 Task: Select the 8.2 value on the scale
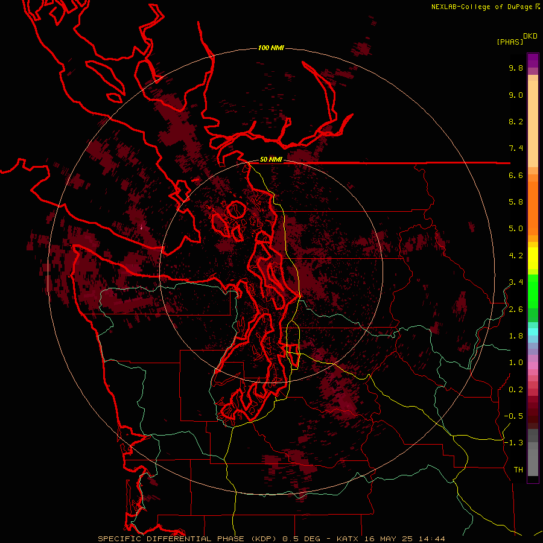click(x=516, y=121)
